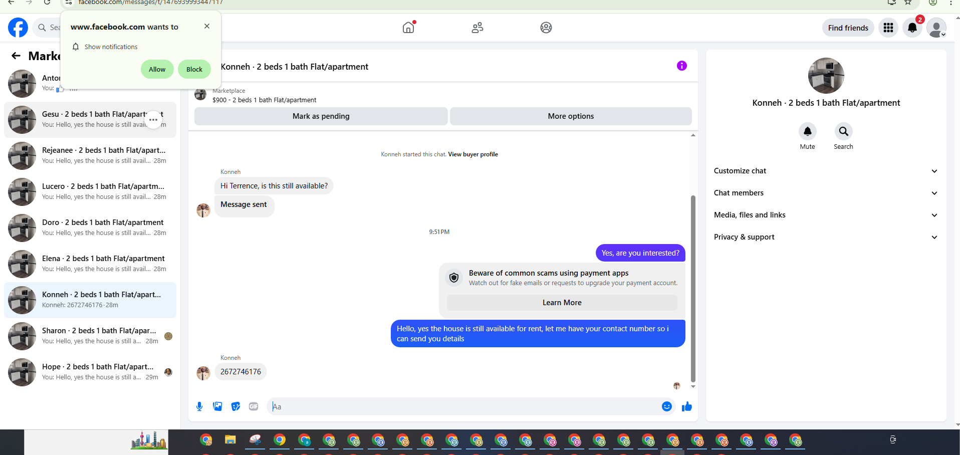Send a thumbs-up like
Screen dimensions: 960x455
pyautogui.click(x=687, y=406)
